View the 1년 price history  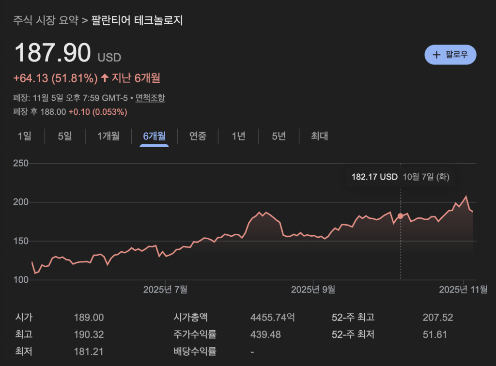coord(238,136)
